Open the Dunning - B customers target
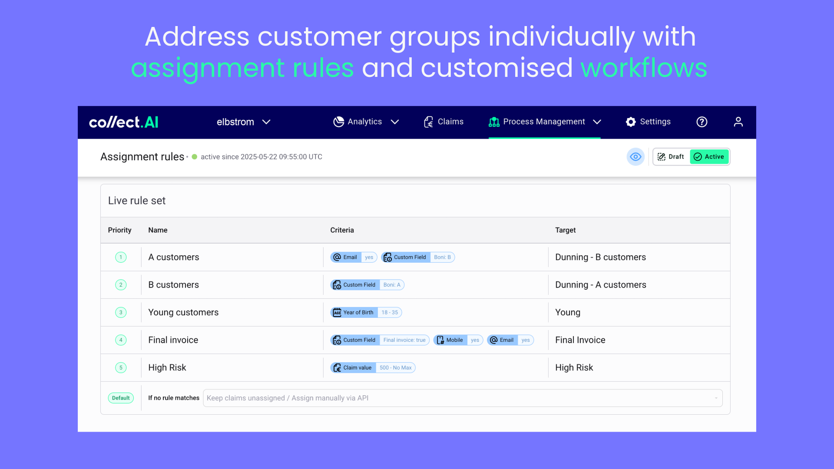The height and width of the screenshot is (469, 834). coord(600,257)
